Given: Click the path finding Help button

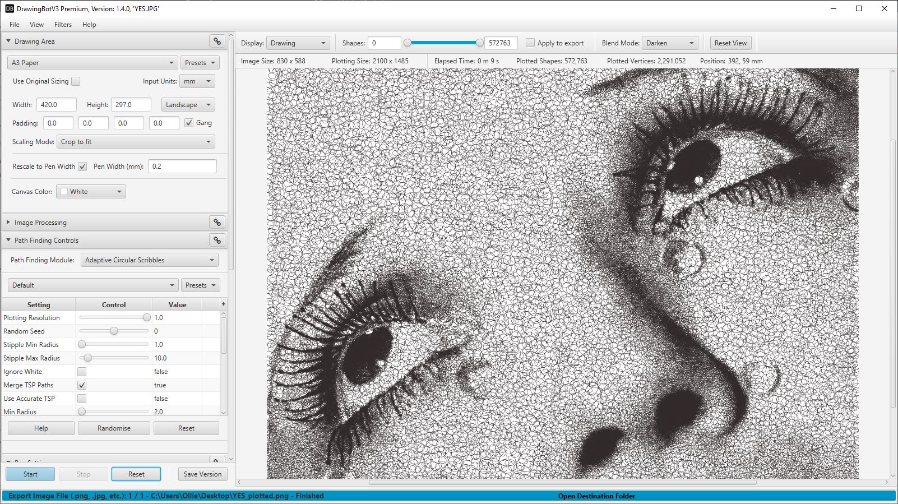Looking at the screenshot, I should 41,428.
